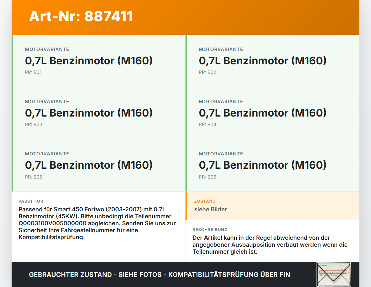Image resolution: width=371 pixels, height=287 pixels.
Task: Click the ZUSTAND heading in orange box
Action: click(205, 201)
